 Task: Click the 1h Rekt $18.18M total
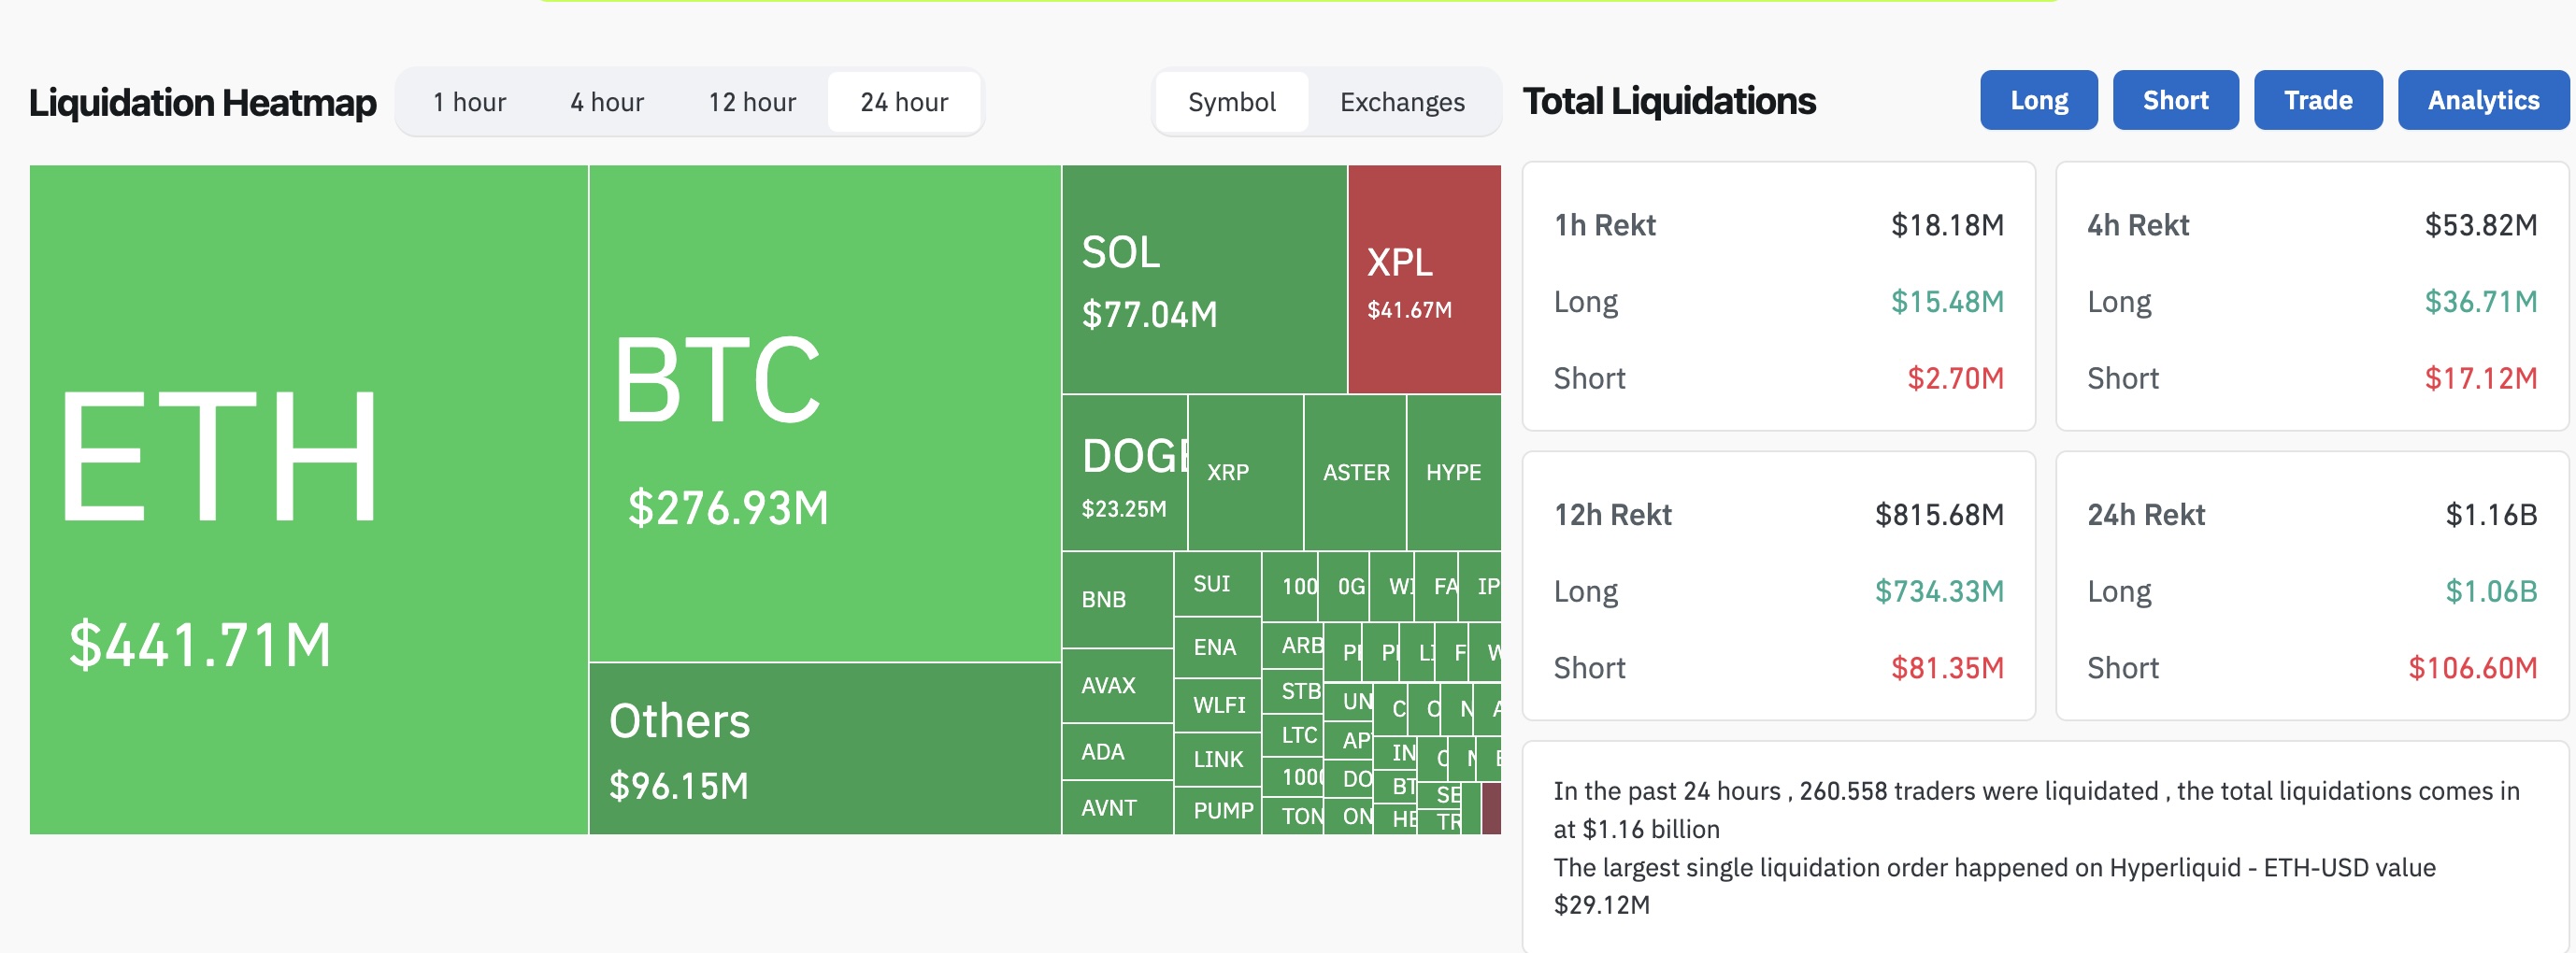[1947, 225]
